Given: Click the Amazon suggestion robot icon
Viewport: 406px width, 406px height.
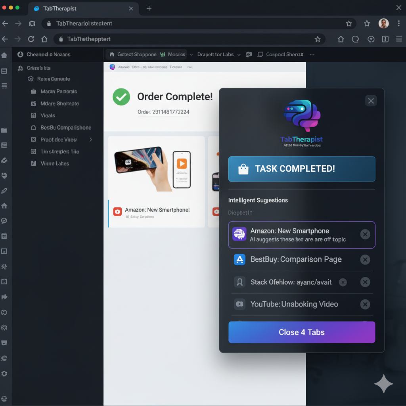Looking at the screenshot, I should [x=239, y=234].
